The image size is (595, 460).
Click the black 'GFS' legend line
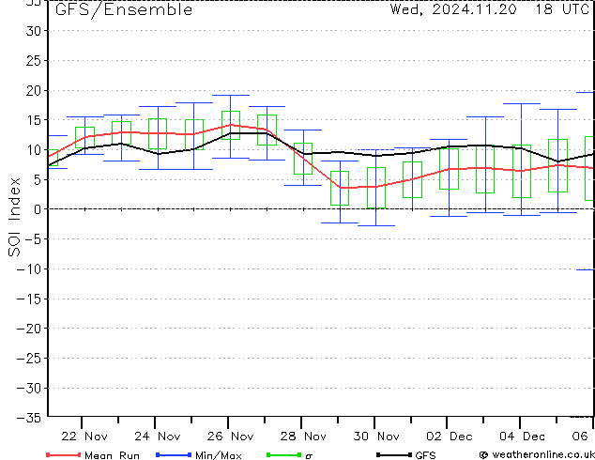tap(394, 454)
